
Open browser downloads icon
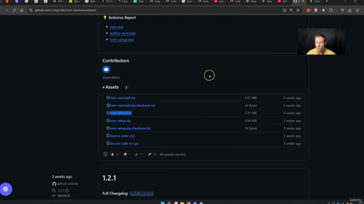(x=350, y=10)
